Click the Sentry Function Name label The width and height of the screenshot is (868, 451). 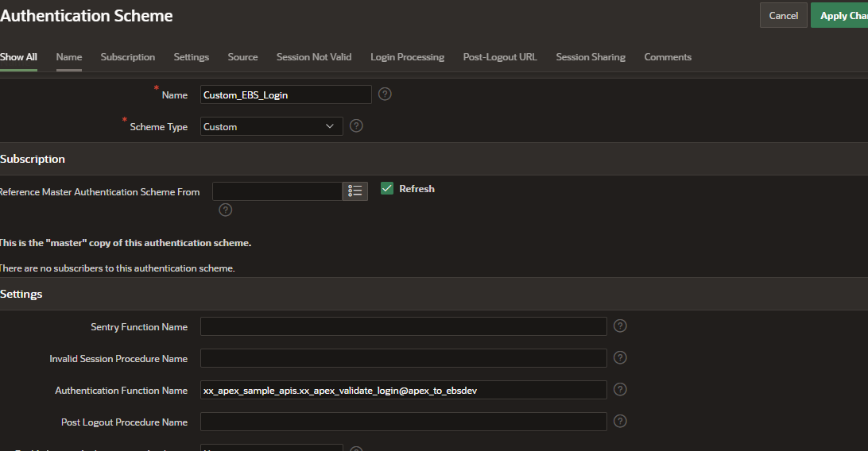[139, 326]
